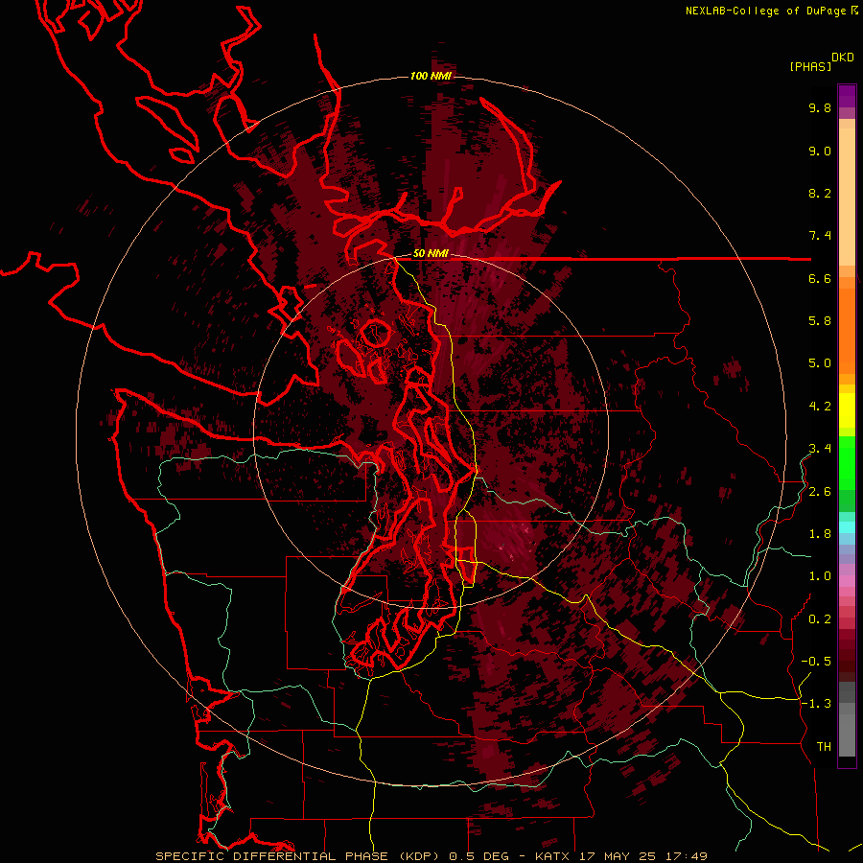The width and height of the screenshot is (863, 863).
Task: Click the green segment of the color scale
Action: 847,465
